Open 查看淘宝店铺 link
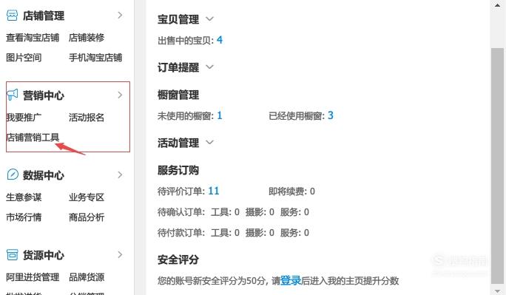This screenshot has width=506, height=295. click(x=33, y=38)
